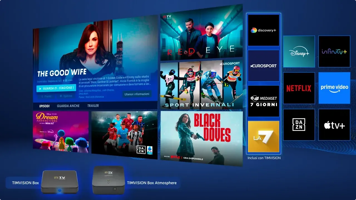356x200 pixels.
Task: Click the TIMVISION Box label
Action: (x=26, y=183)
